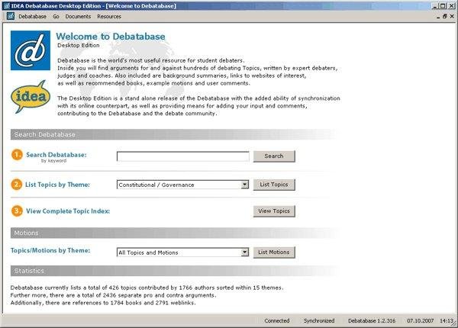Click the statistics line mentioning 426 topics

click(x=147, y=288)
